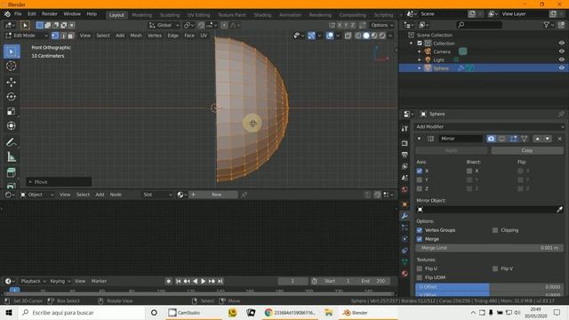569x320 pixels.
Task: Enable material preview shading
Action: (x=374, y=36)
